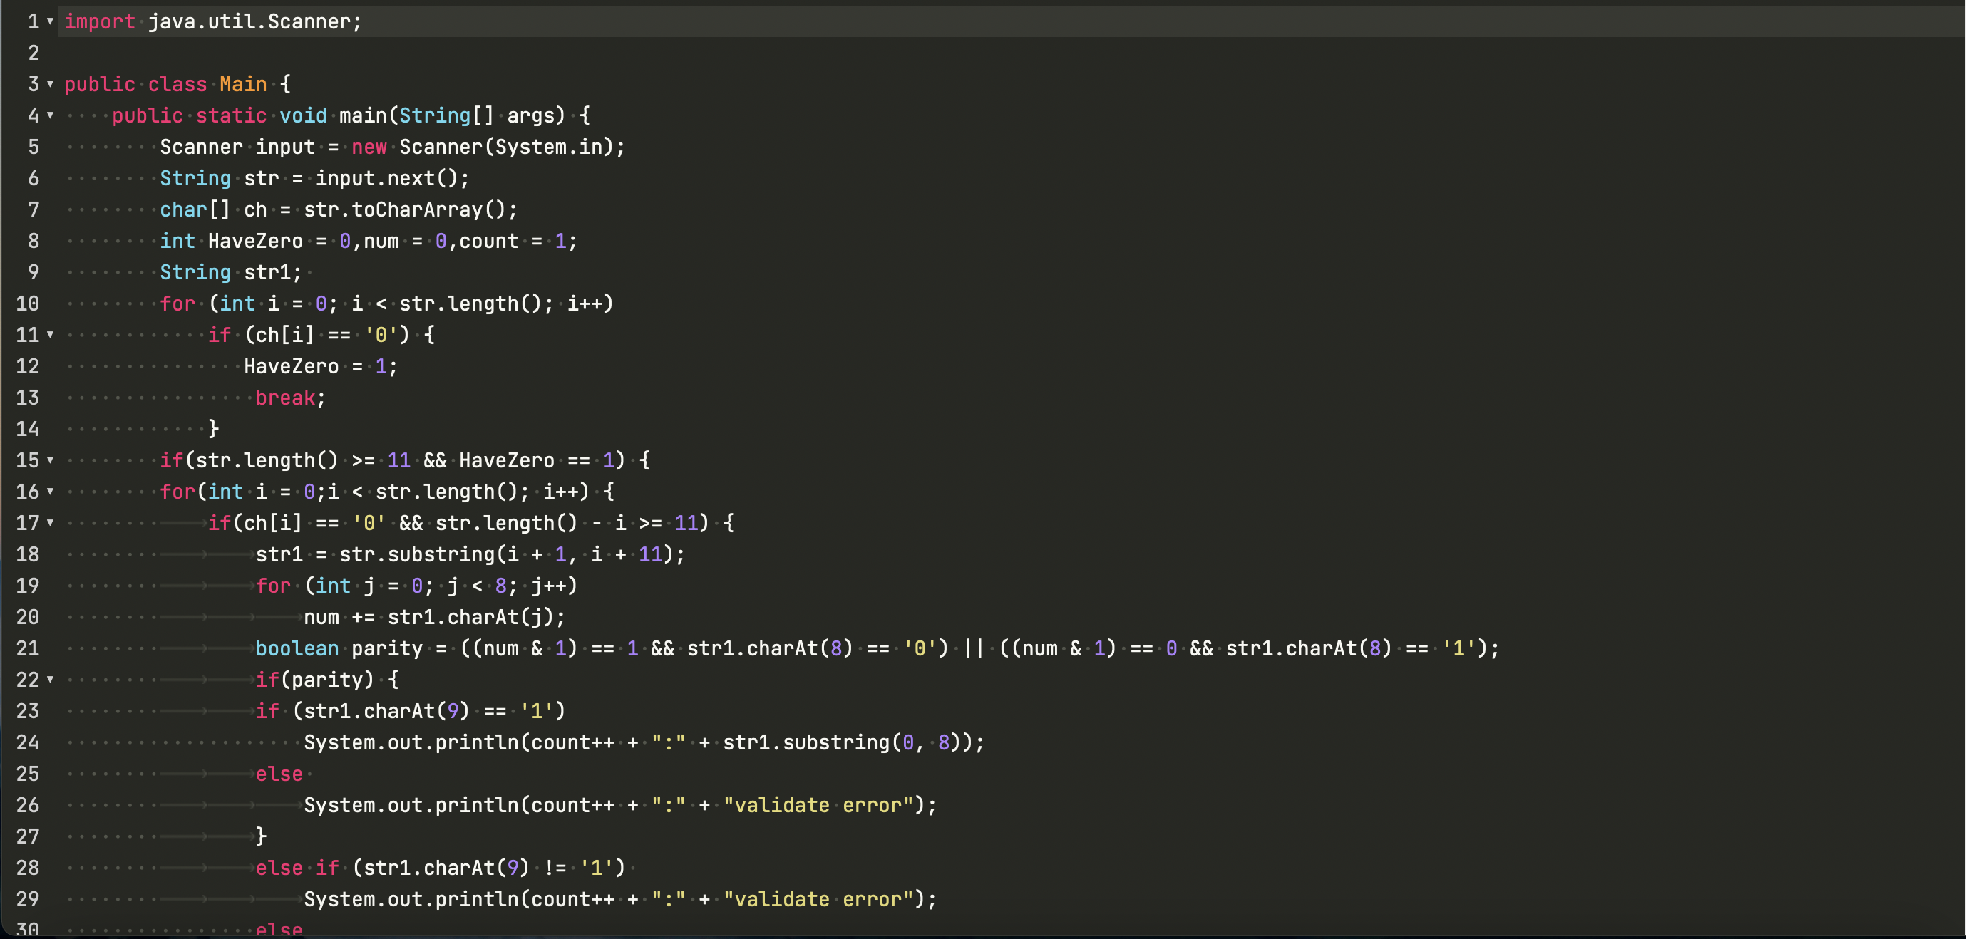The width and height of the screenshot is (1966, 939).
Task: Click the class name Main
Action: tap(242, 84)
